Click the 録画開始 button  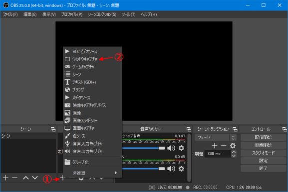tap(263, 145)
